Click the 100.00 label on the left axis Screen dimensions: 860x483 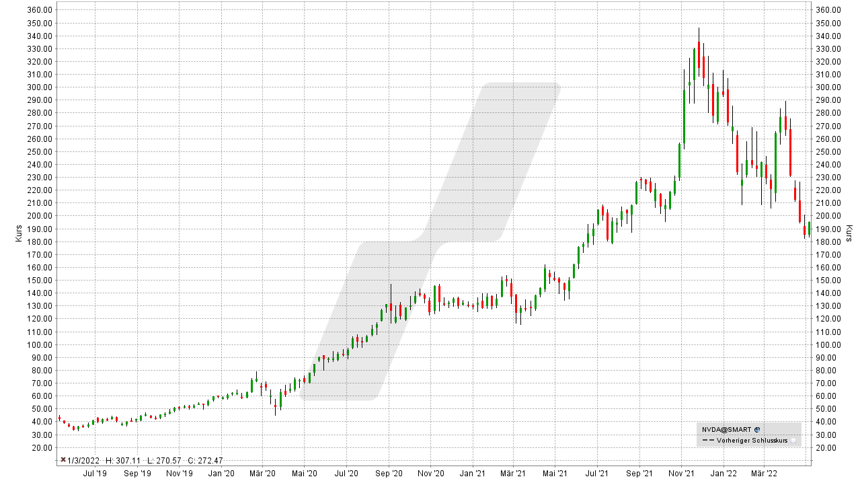(40, 345)
